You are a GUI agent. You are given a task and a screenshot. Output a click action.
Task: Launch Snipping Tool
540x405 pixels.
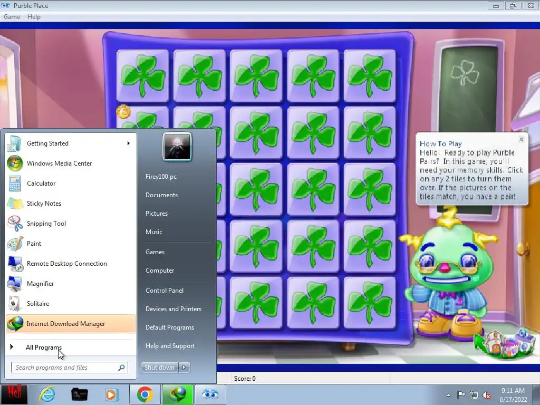[x=71, y=223]
